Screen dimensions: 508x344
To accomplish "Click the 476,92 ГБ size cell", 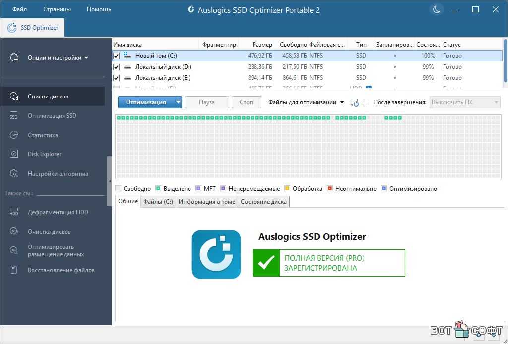I will point(260,56).
